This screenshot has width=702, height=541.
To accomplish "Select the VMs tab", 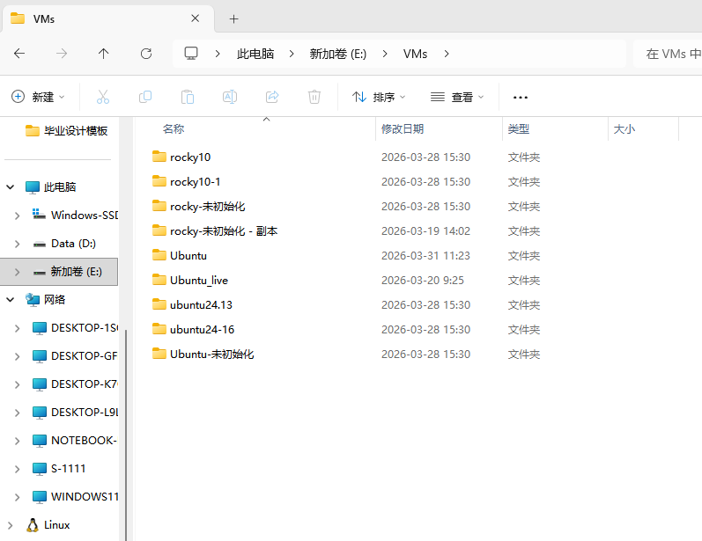I will [107, 18].
